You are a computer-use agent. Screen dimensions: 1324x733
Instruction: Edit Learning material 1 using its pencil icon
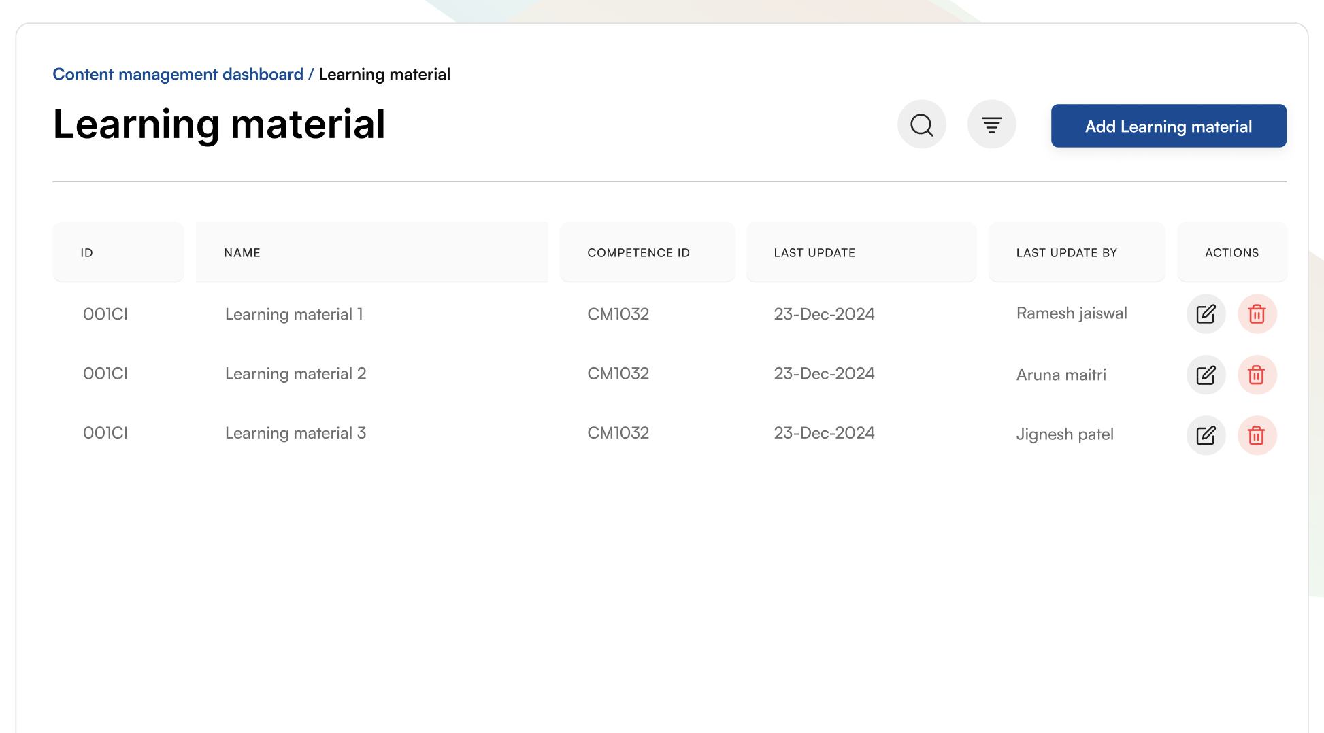point(1206,313)
